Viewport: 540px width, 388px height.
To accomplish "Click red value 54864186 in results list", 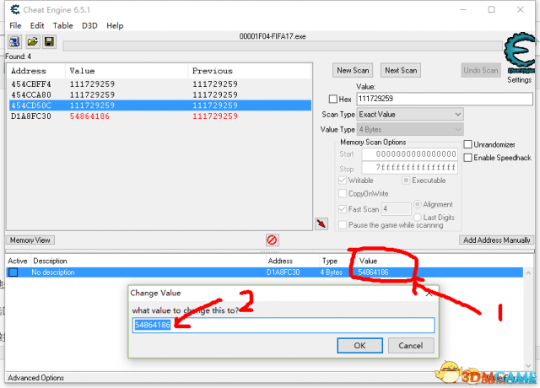I will [89, 116].
